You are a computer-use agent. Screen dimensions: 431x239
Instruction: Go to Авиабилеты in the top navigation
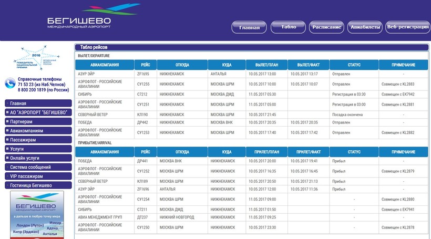365,27
